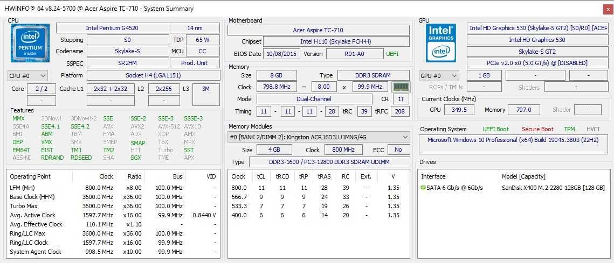Click the Dual-Channel mode field
The height and width of the screenshot is (263, 614).
tap(314, 99)
